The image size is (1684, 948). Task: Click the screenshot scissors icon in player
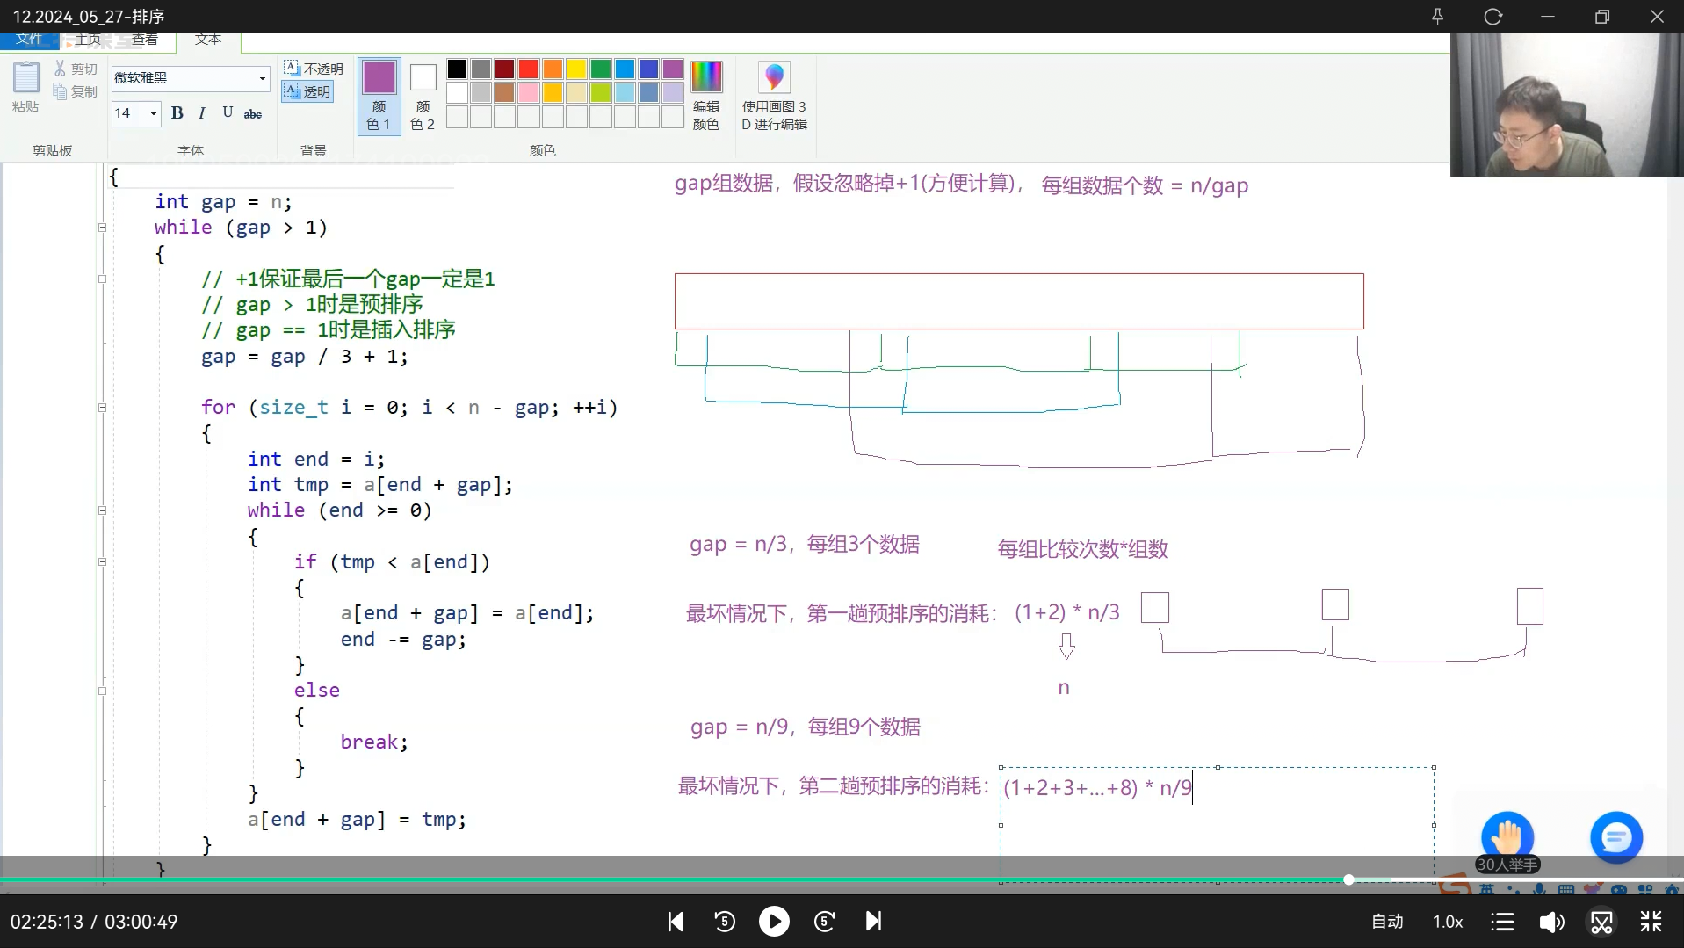pyautogui.click(x=1601, y=922)
